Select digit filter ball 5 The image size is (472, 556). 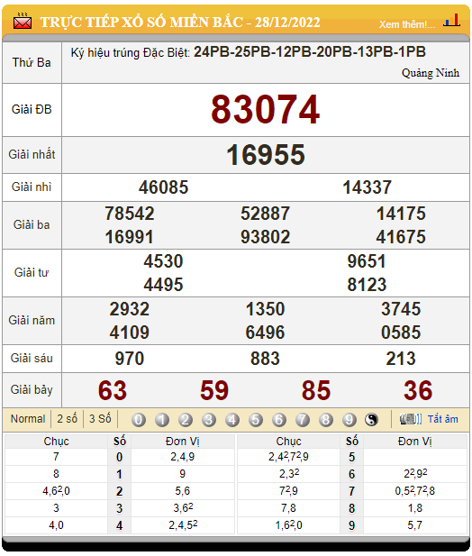(x=256, y=420)
